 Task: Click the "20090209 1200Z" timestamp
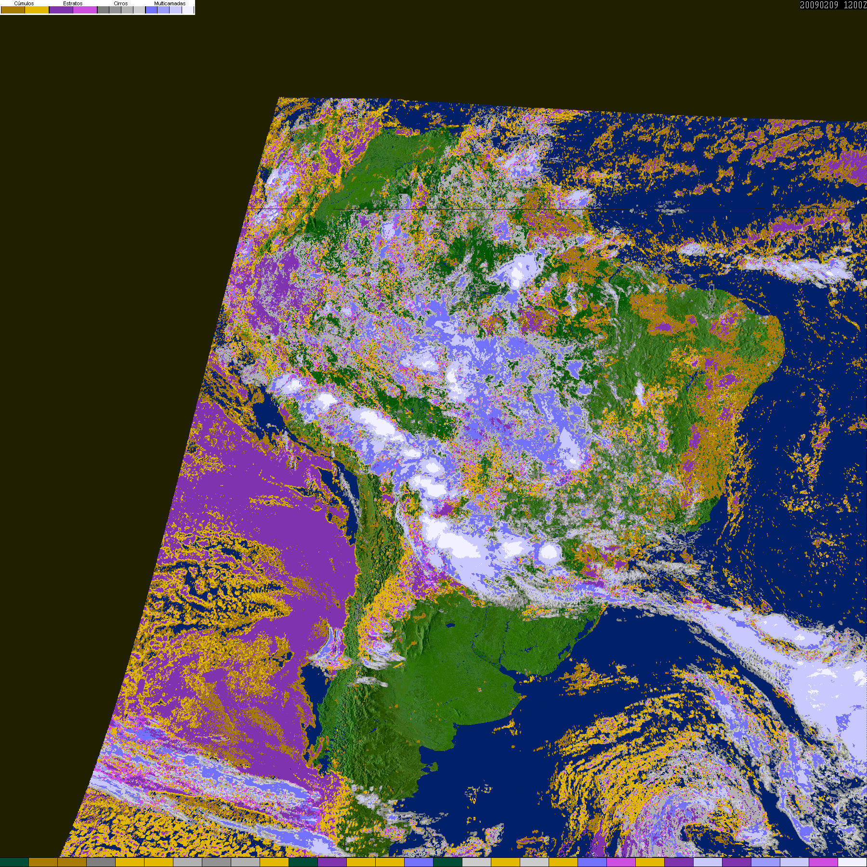click(x=833, y=5)
